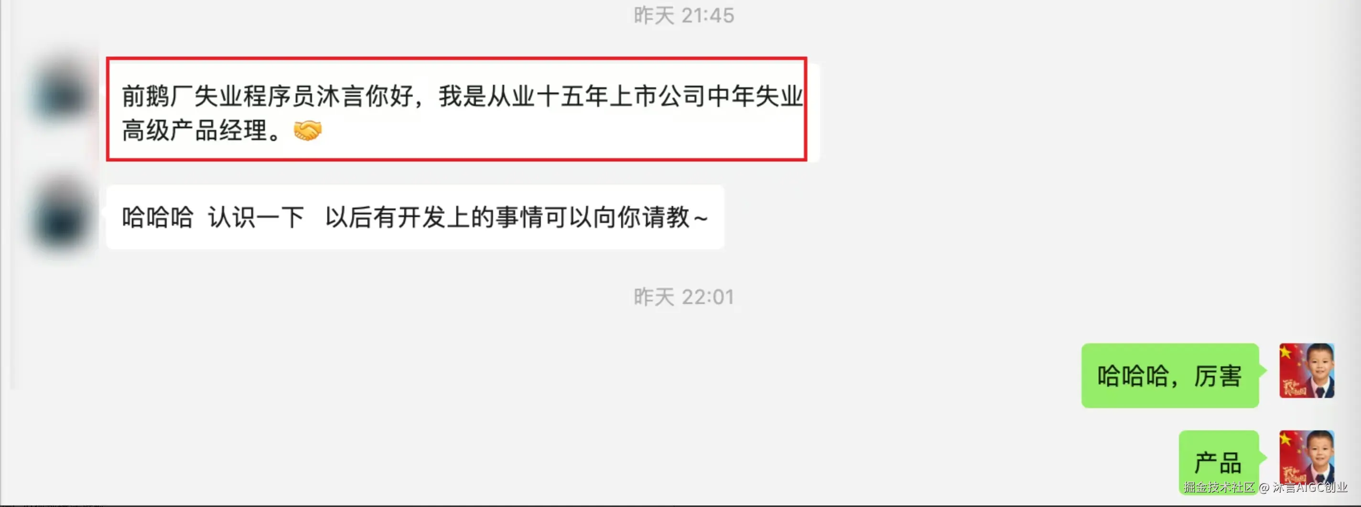This screenshot has height=507, width=1361.
Task: Click the red highlight border's top edge
Action: [456, 59]
